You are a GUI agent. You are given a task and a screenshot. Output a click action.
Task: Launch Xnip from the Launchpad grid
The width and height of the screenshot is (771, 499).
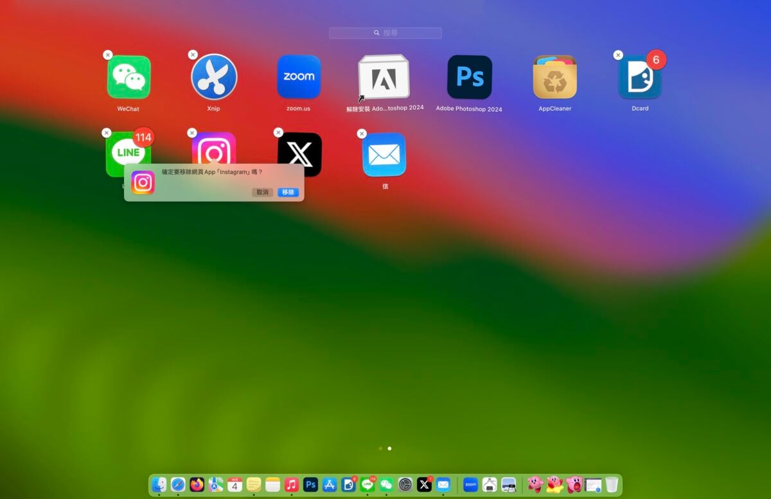(214, 77)
